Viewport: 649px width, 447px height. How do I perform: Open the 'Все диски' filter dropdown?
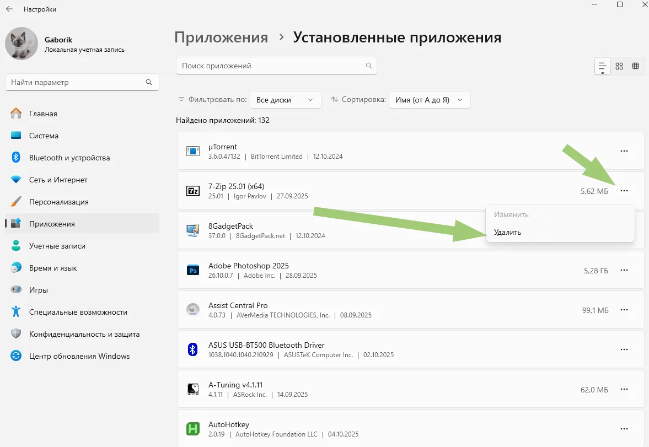pyautogui.click(x=285, y=100)
